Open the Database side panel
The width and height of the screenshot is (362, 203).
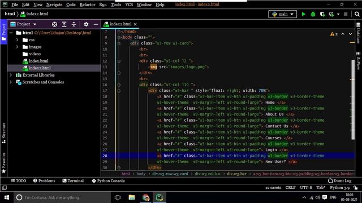358,33
